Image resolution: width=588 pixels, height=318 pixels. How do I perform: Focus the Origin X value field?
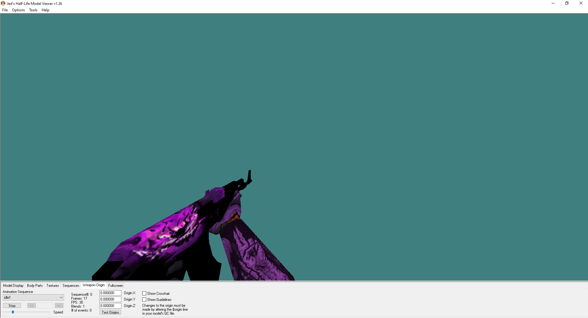110,293
